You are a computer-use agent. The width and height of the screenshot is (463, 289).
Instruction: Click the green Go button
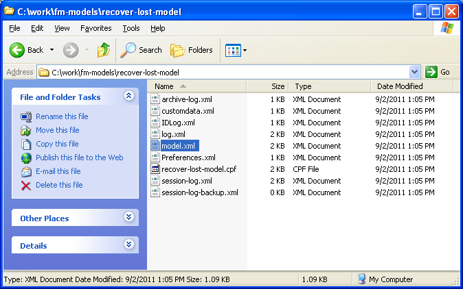click(x=438, y=72)
